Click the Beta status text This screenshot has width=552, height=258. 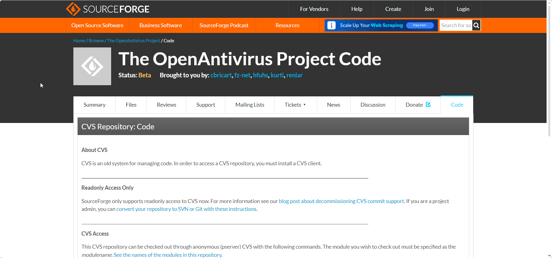(145, 75)
